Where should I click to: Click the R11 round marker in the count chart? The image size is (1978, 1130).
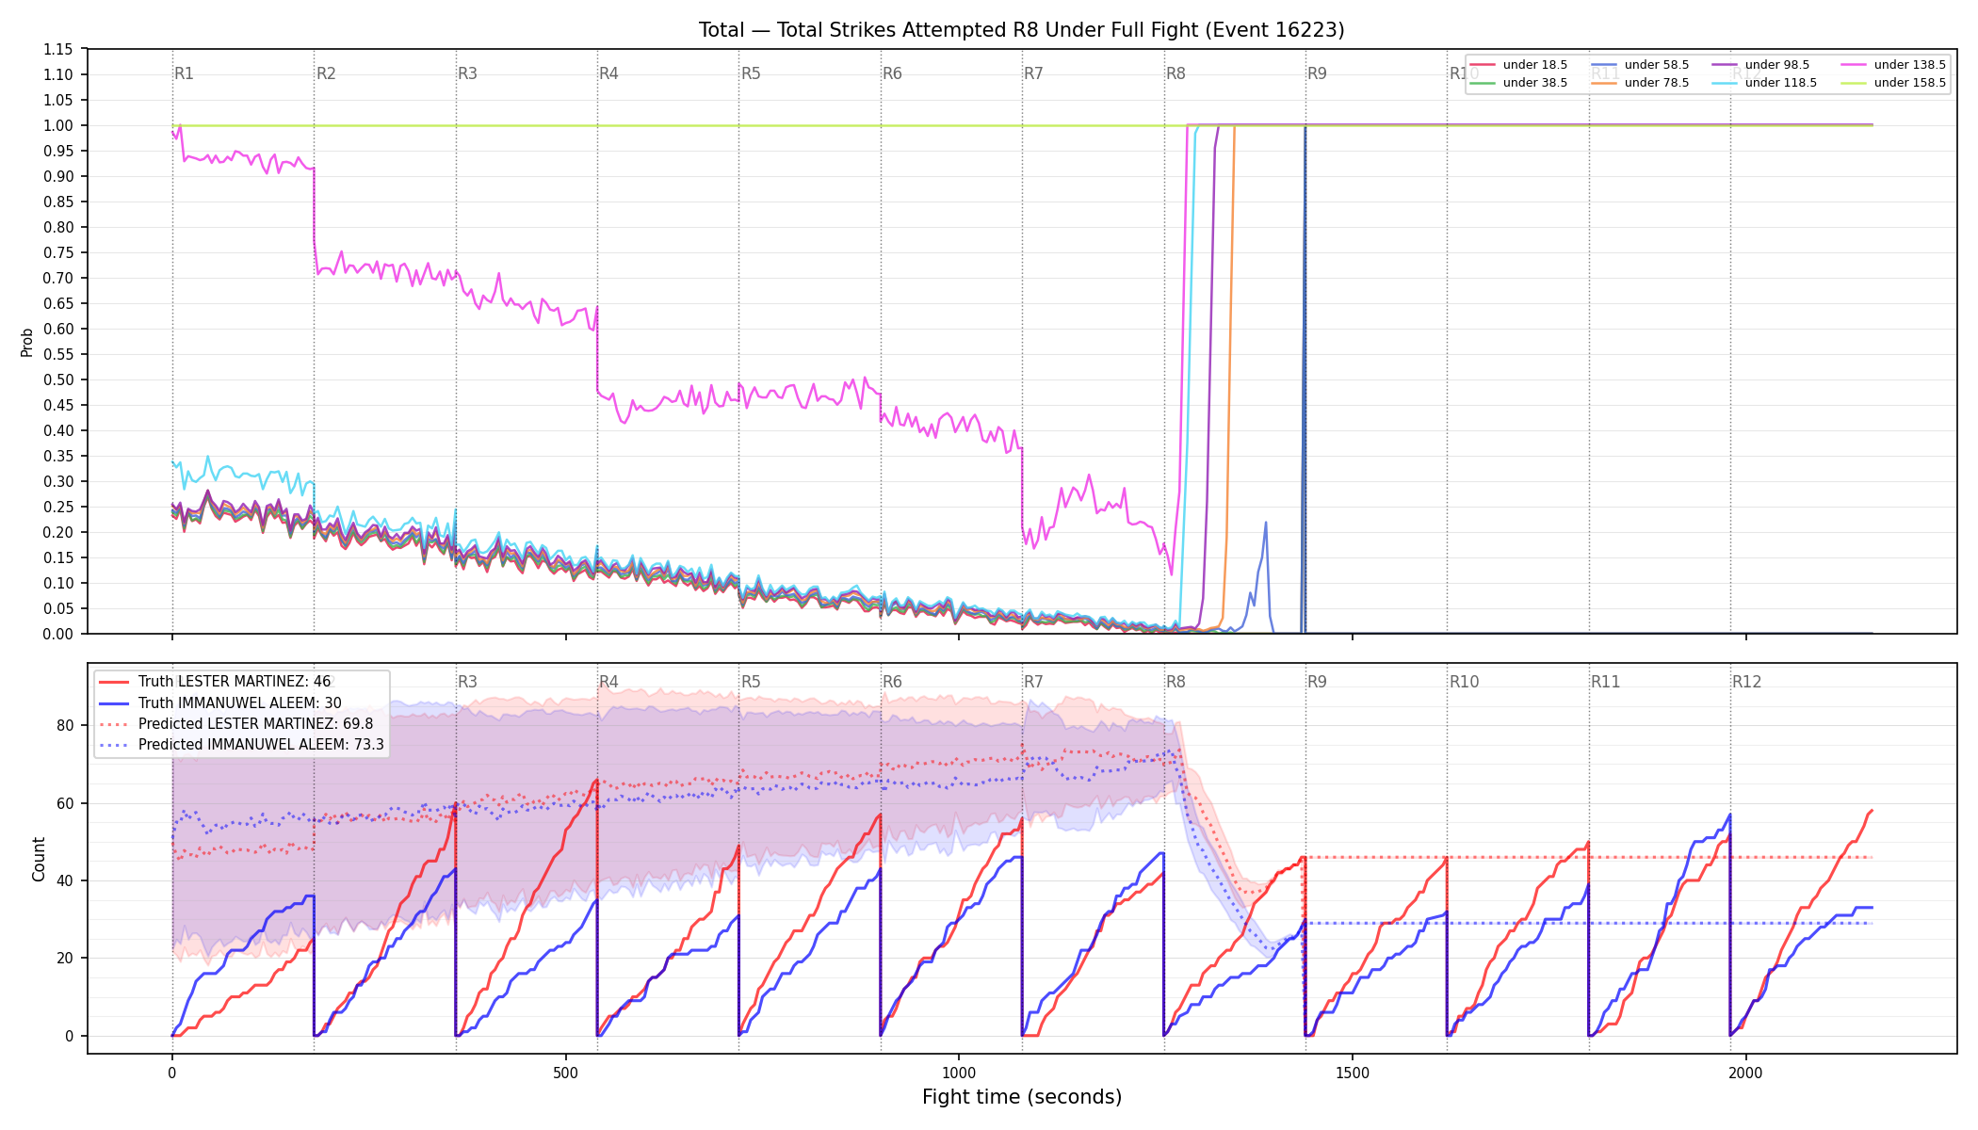click(1606, 682)
